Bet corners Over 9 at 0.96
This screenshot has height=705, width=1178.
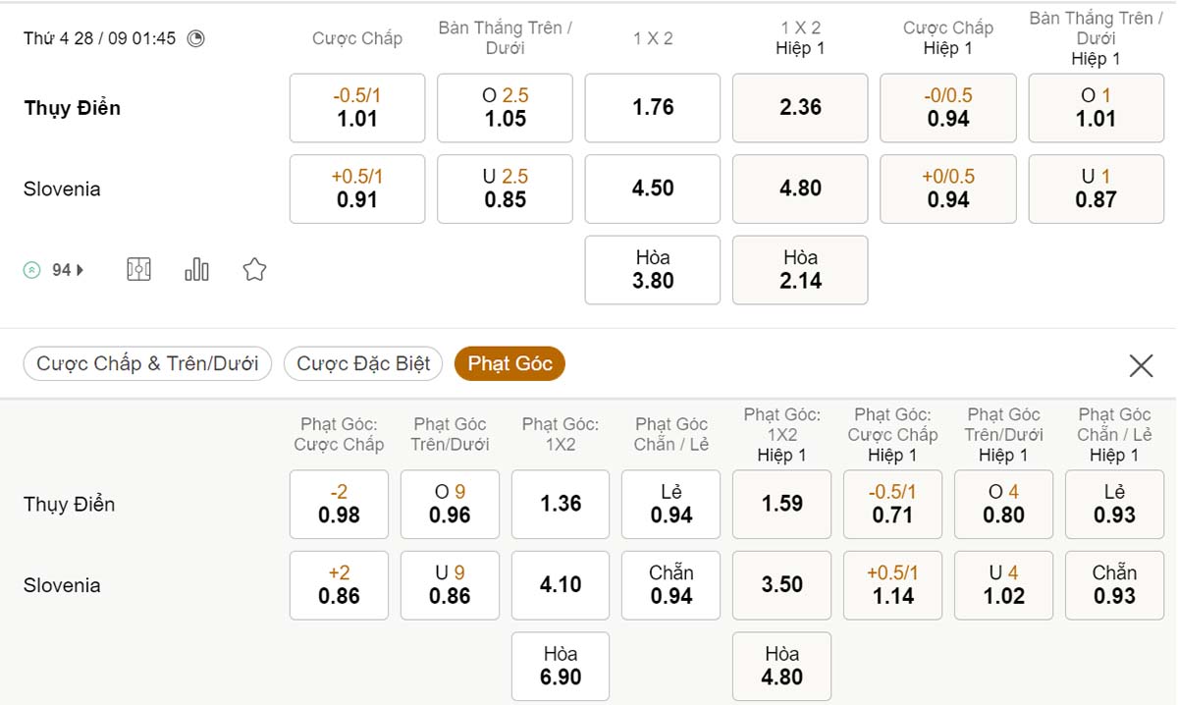(x=450, y=504)
